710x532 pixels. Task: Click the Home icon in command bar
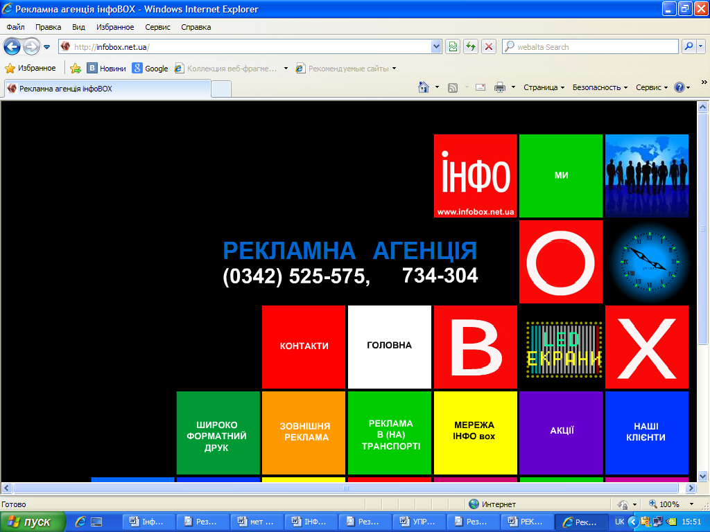click(x=424, y=87)
